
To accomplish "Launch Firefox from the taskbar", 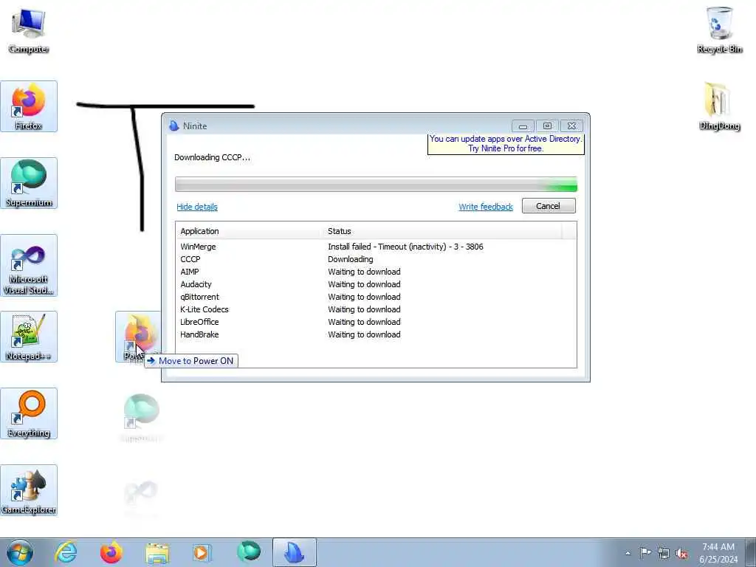I will (111, 552).
